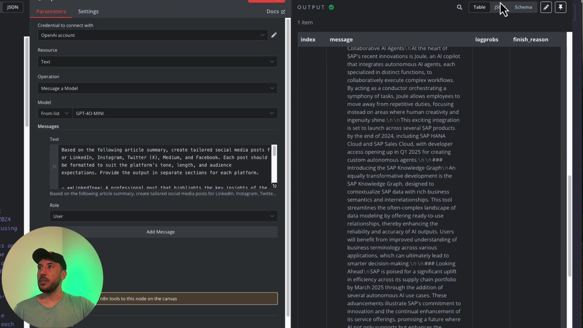Open the Docs external link
583x328 pixels.
click(276, 12)
